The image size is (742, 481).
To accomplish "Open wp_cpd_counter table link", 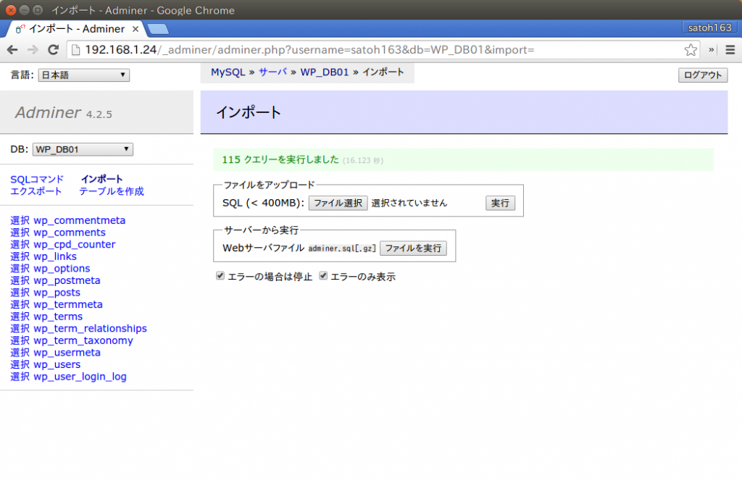I will [x=75, y=245].
